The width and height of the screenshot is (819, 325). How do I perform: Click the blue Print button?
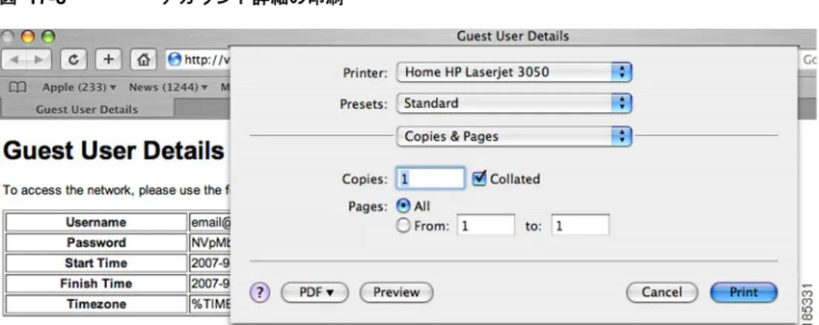tap(744, 292)
